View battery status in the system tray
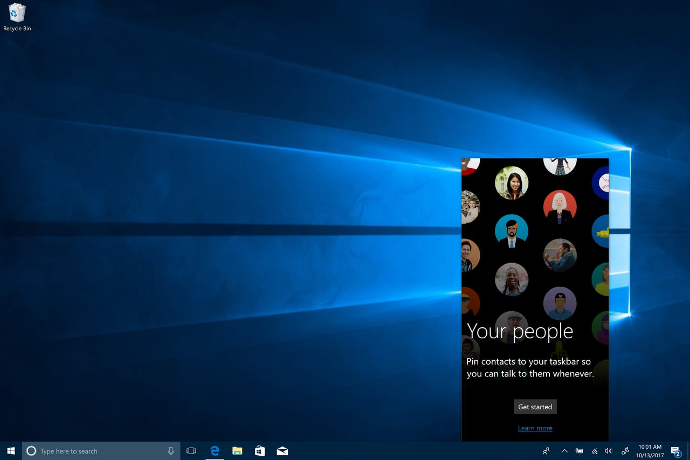Viewport: 690px width, 460px height. point(579,451)
